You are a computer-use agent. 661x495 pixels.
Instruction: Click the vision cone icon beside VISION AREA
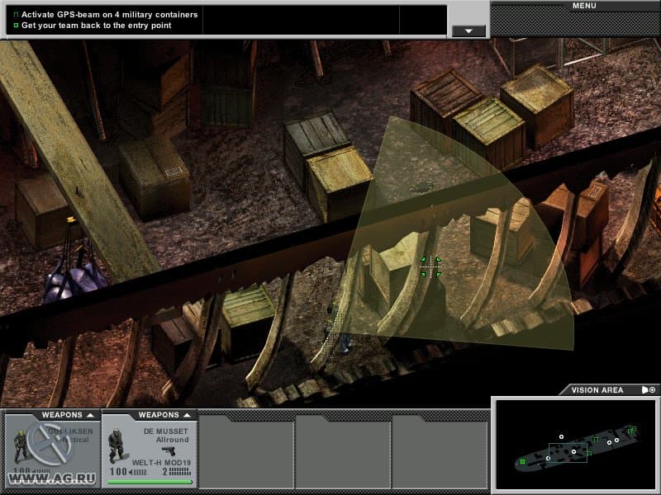click(645, 390)
